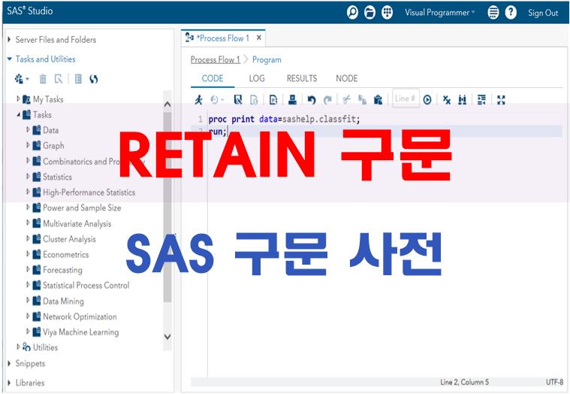570x394 pixels.
Task: Select the Data Mining category
Action: (x=63, y=301)
